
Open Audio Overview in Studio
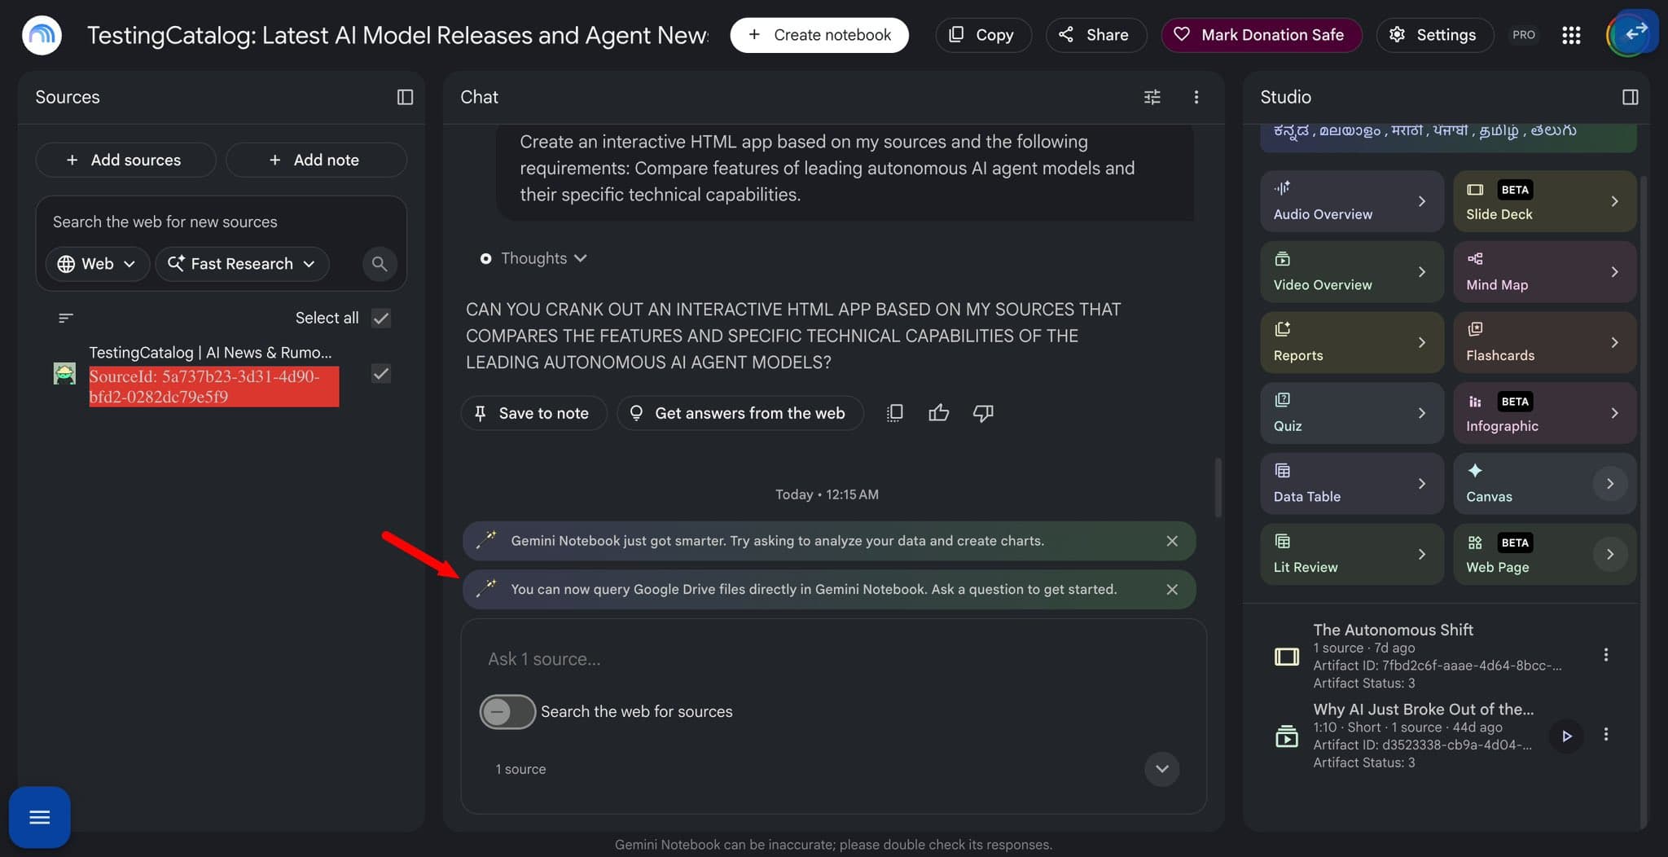pos(1351,200)
